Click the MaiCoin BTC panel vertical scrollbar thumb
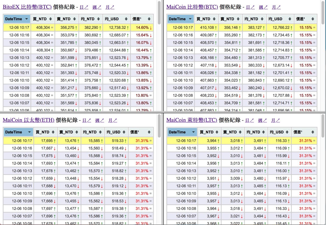This screenshot has width=326, height=225. pyautogui.click(x=323, y=13)
